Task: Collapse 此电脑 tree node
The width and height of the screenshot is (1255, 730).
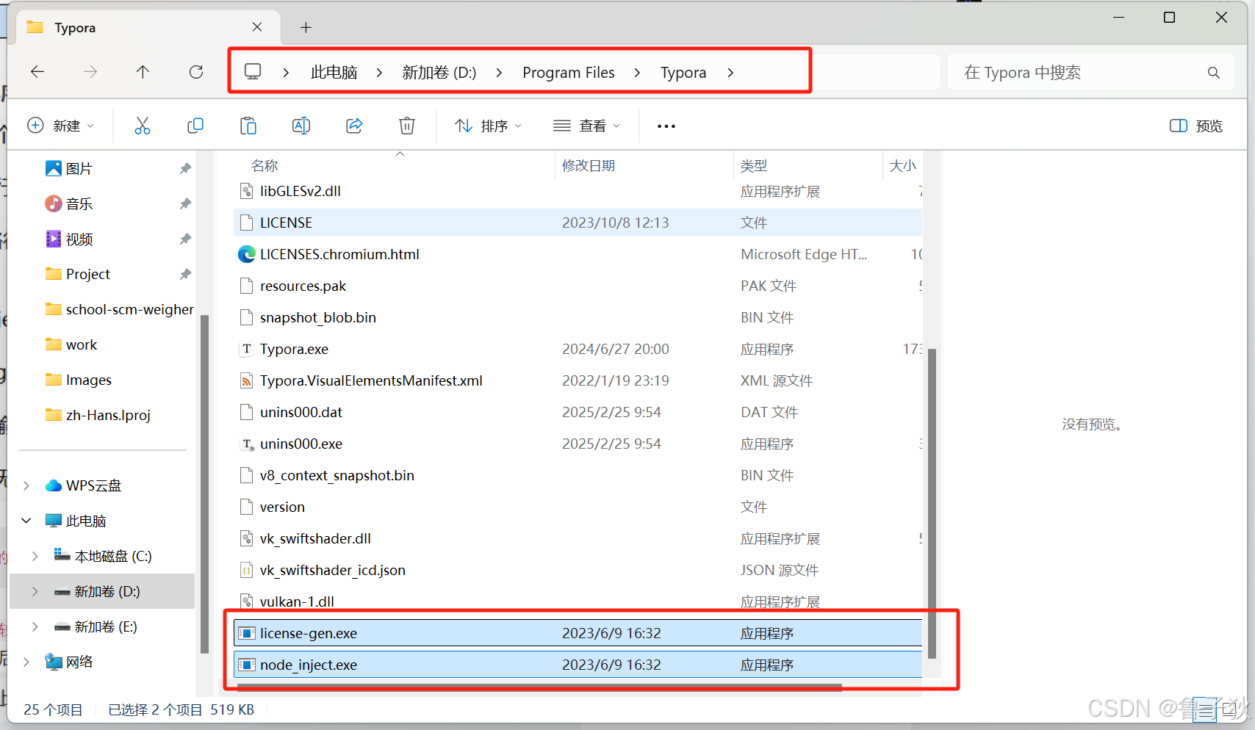Action: 26,521
